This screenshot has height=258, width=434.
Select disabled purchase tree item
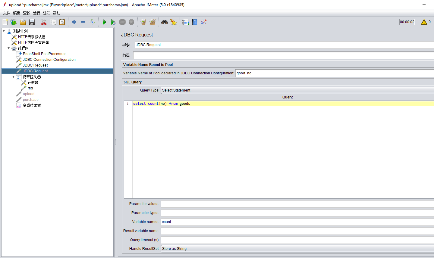pos(31,100)
